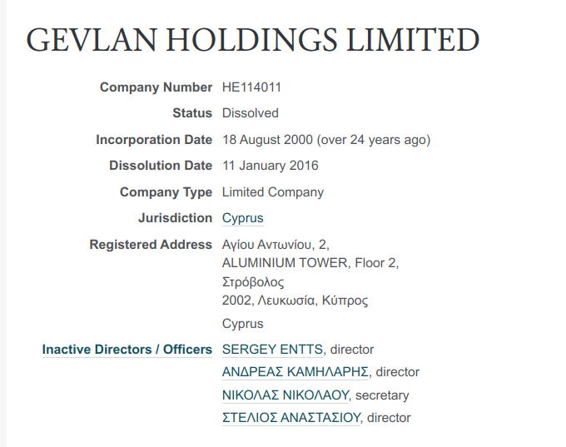Screen dimensions: 566x447
Task: Open ΑΝΔΡΕΑΣ ΚΑΜΗΛΑΡΗΣ director profile
Action: (295, 372)
